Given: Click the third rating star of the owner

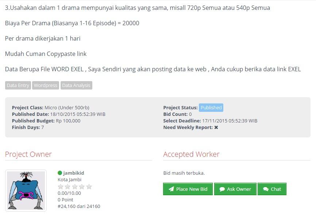Looking at the screenshot, I should click(x=75, y=187).
